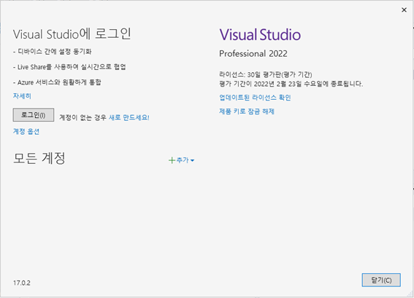Open the 자세히 learn more link
The image size is (414, 298).
[x=22, y=96]
